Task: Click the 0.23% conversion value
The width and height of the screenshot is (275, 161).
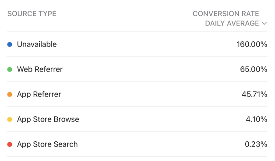Action: point(256,144)
